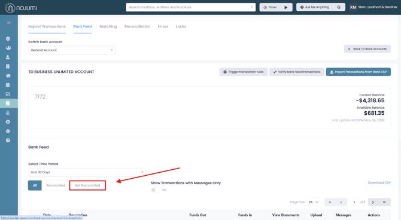
Task: Open the stacked layers sidebar icon
Action: click(x=8, y=39)
